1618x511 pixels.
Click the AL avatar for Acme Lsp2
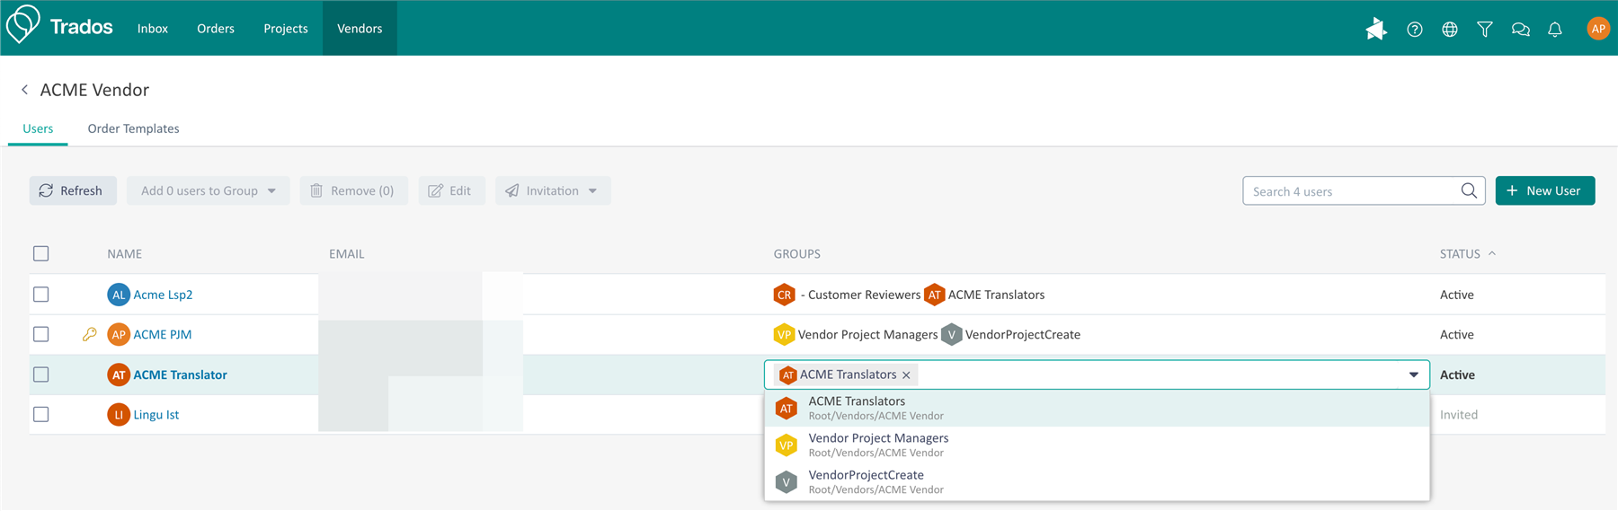(x=119, y=295)
